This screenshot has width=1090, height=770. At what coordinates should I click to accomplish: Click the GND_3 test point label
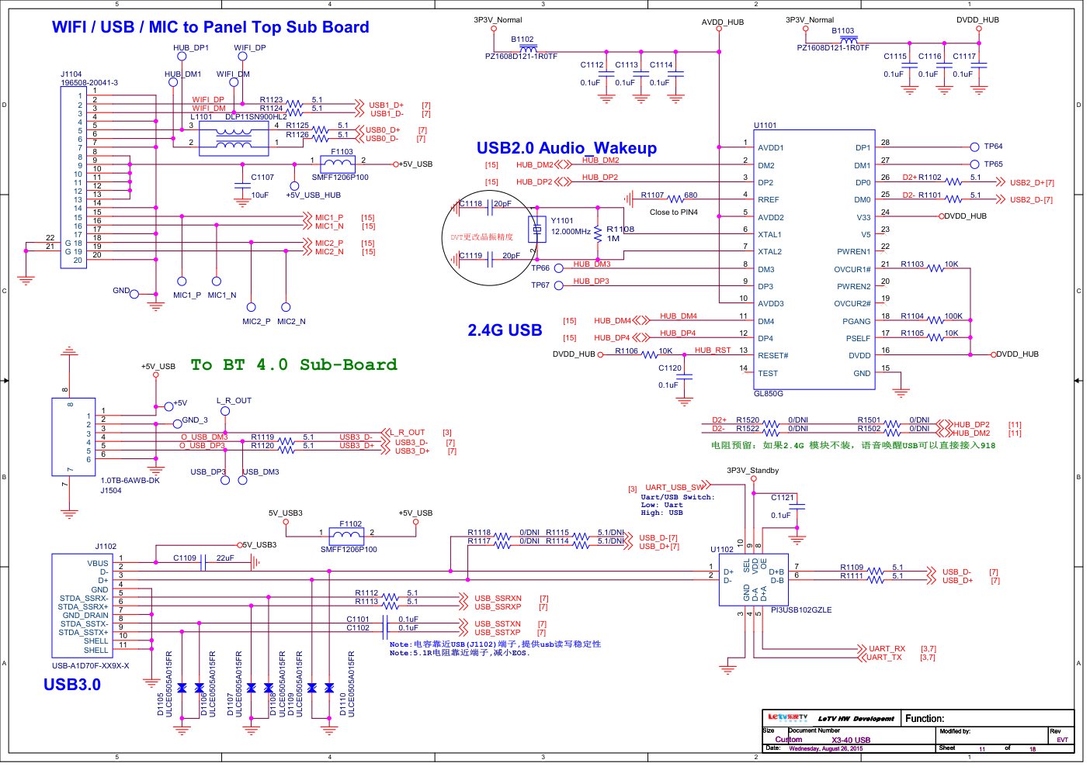click(195, 420)
